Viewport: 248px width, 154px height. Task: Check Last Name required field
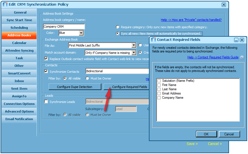(159, 89)
